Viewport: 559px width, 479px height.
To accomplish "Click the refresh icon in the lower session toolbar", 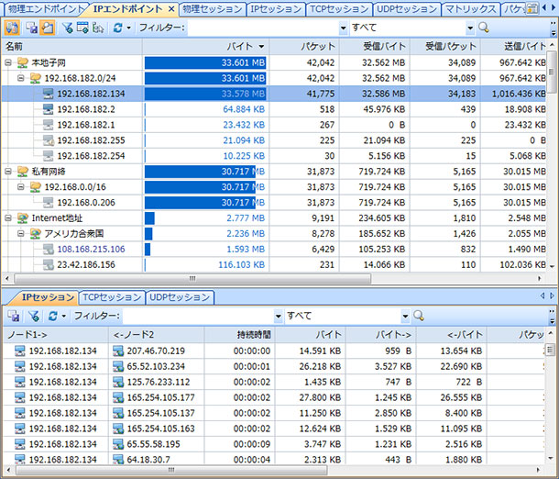I will tap(52, 316).
